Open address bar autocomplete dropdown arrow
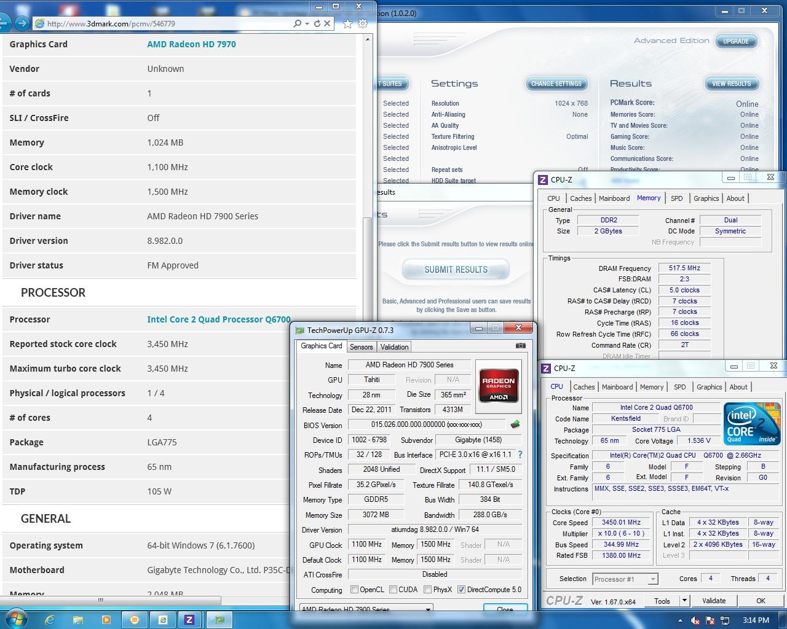The image size is (787, 629). click(x=308, y=23)
